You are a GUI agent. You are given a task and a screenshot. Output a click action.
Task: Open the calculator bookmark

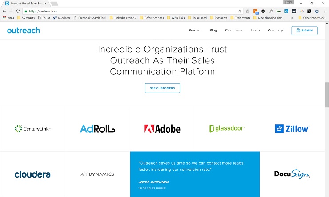(62, 18)
